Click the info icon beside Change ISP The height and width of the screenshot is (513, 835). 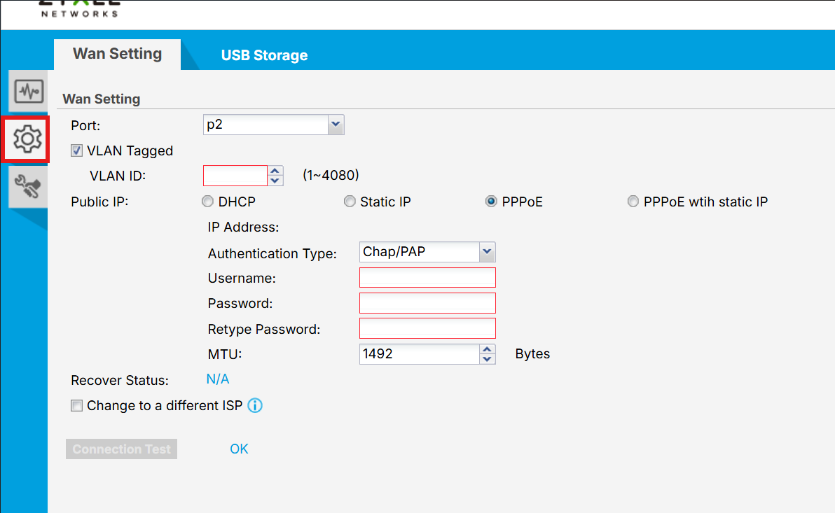(255, 405)
